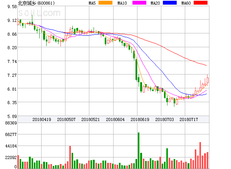This screenshot has width=231, height=169.
Task: Click the 7.27 price axis label
Action: (12, 75)
